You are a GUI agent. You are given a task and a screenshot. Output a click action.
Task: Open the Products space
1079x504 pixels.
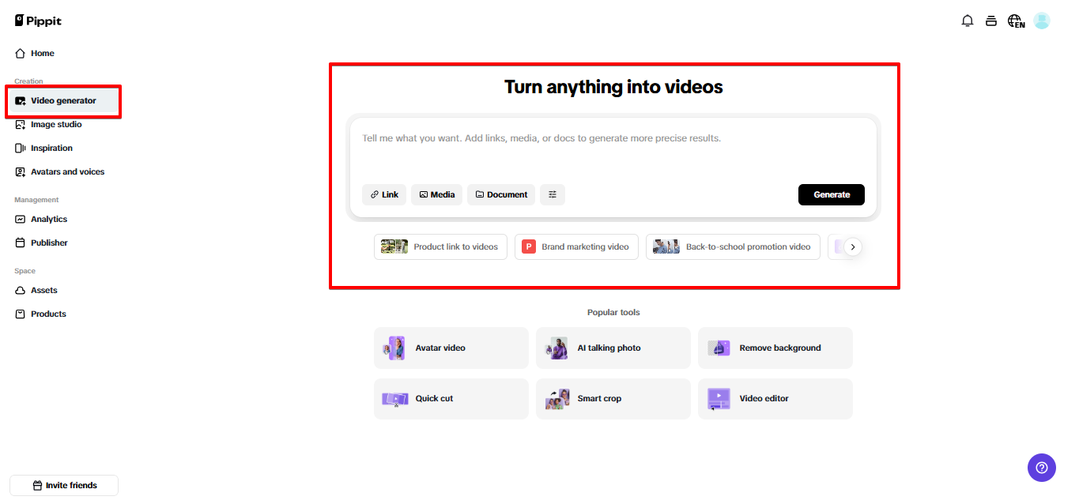[47, 314]
